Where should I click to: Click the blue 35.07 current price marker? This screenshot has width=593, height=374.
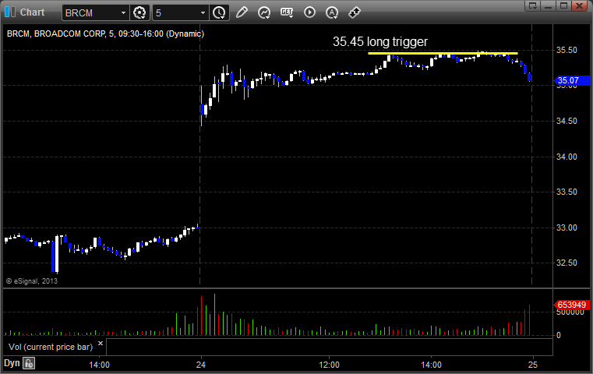tap(571, 80)
